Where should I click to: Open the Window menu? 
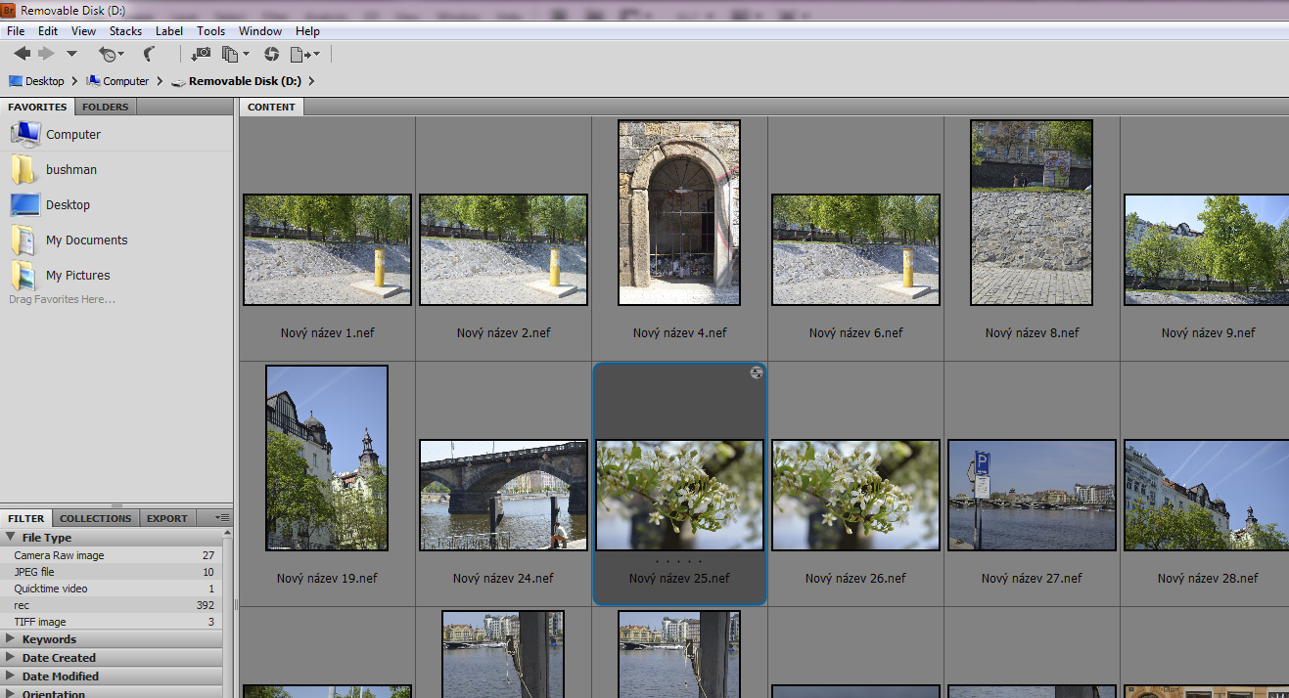(260, 31)
